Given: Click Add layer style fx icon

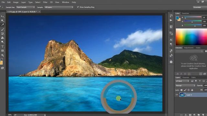Looking at the screenshot, I should 186,115.
